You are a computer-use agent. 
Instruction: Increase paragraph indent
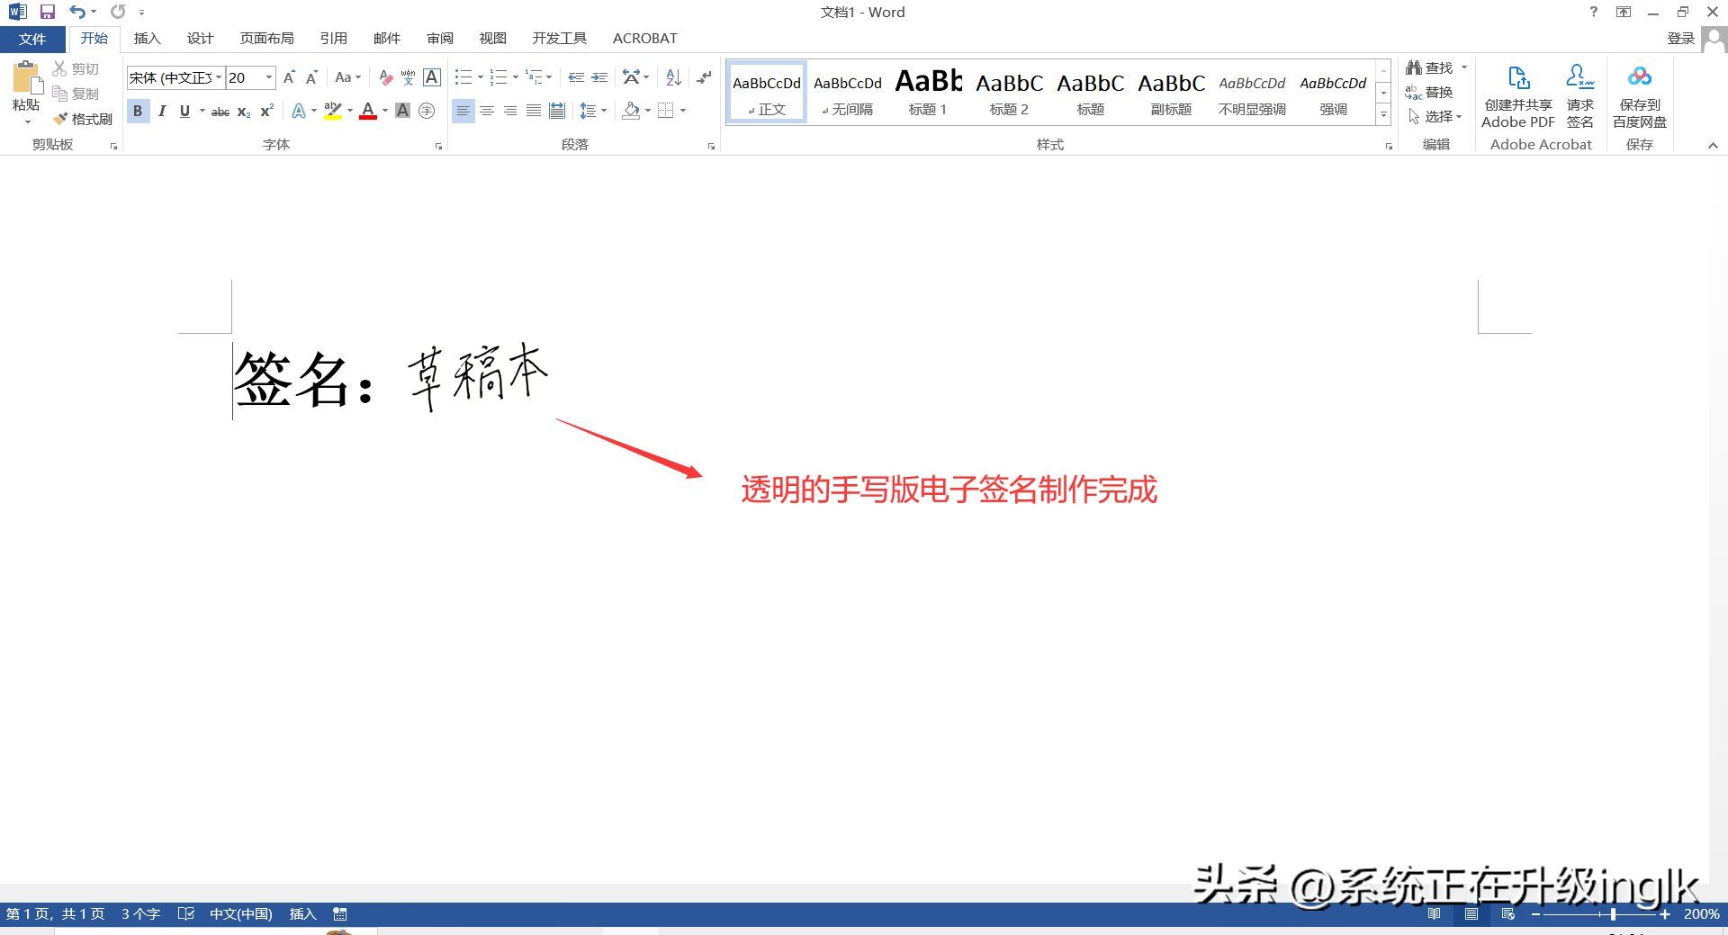click(x=599, y=77)
